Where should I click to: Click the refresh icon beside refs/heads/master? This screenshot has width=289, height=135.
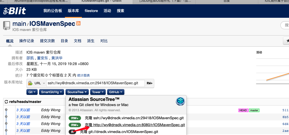point(6,102)
